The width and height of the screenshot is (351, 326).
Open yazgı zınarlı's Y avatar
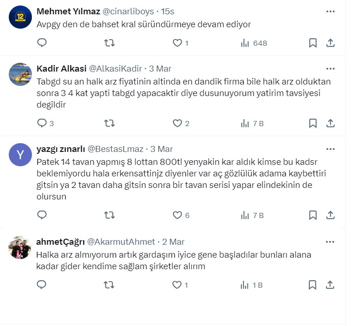pos(20,155)
